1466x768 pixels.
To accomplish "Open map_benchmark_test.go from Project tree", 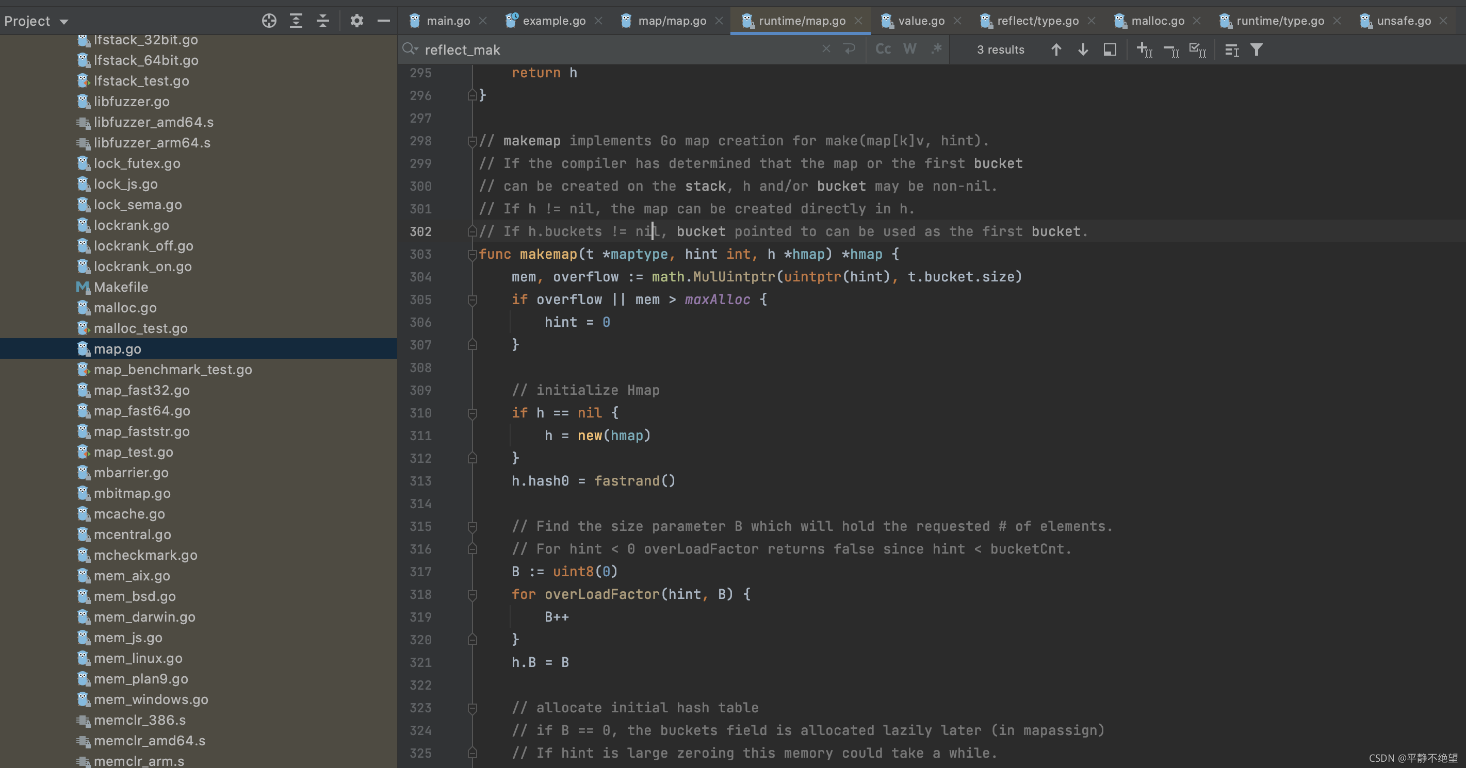I will 172,370.
